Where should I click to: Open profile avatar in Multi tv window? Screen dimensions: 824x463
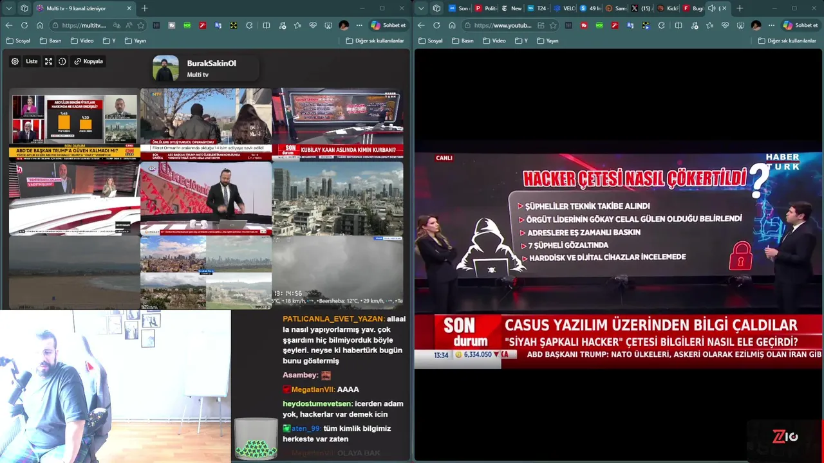click(344, 25)
